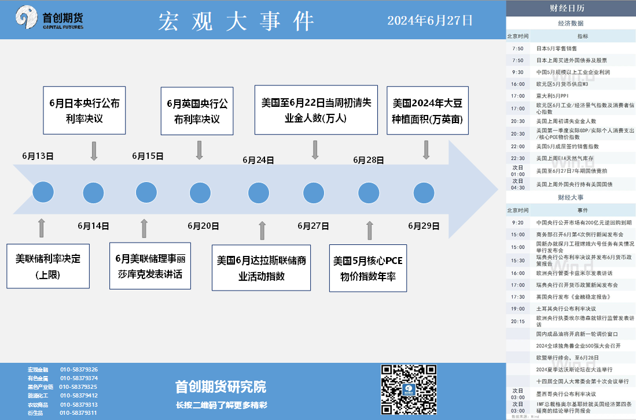Click the 衍生品 phone number 010-58379311
The width and height of the screenshot is (636, 420).
point(78,412)
